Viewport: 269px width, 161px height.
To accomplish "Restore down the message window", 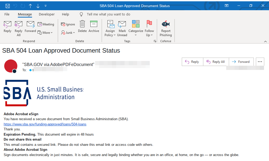I will point(251,6).
